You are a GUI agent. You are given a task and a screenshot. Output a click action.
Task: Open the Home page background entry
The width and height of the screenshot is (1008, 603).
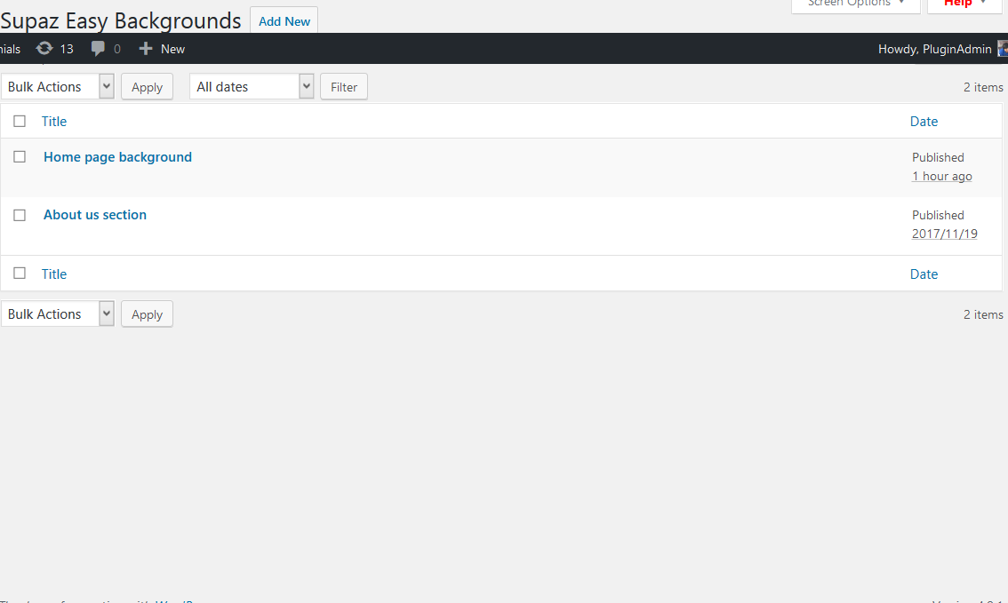pyautogui.click(x=117, y=157)
